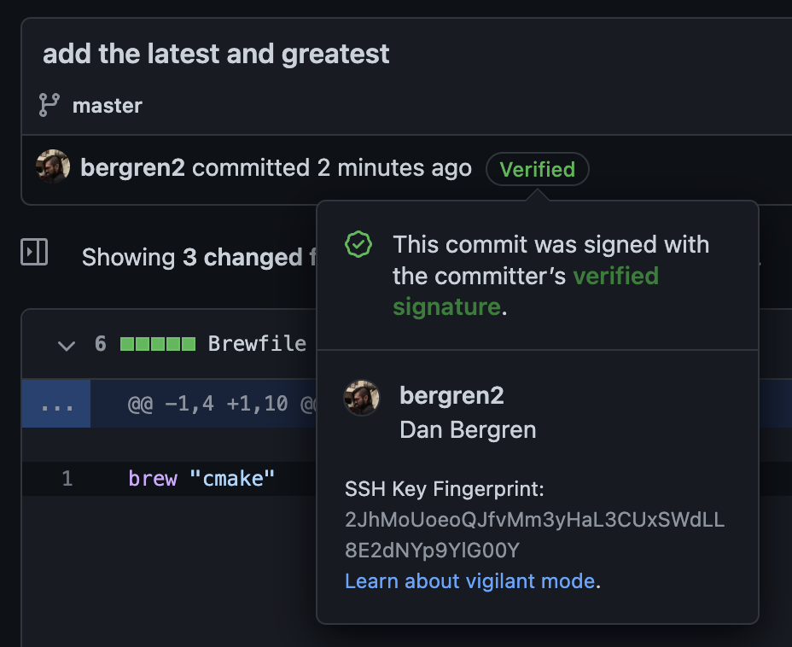Expand hidden lines using the ellipsis cell
This screenshot has height=647, width=792.
coord(56,404)
